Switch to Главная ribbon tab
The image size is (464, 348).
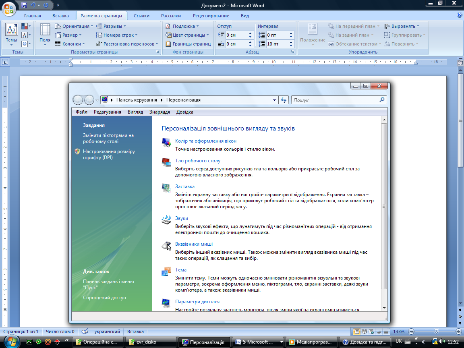coord(33,16)
